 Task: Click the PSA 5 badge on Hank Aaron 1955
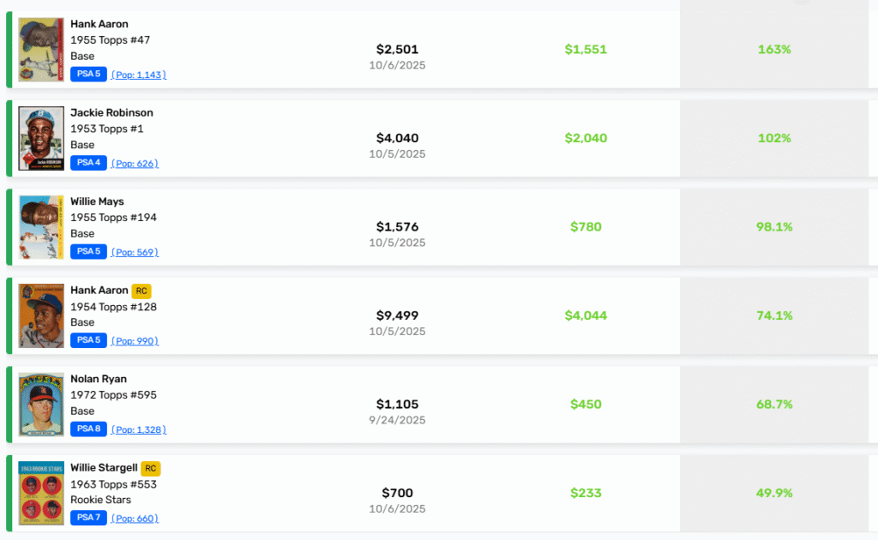pyautogui.click(x=88, y=75)
